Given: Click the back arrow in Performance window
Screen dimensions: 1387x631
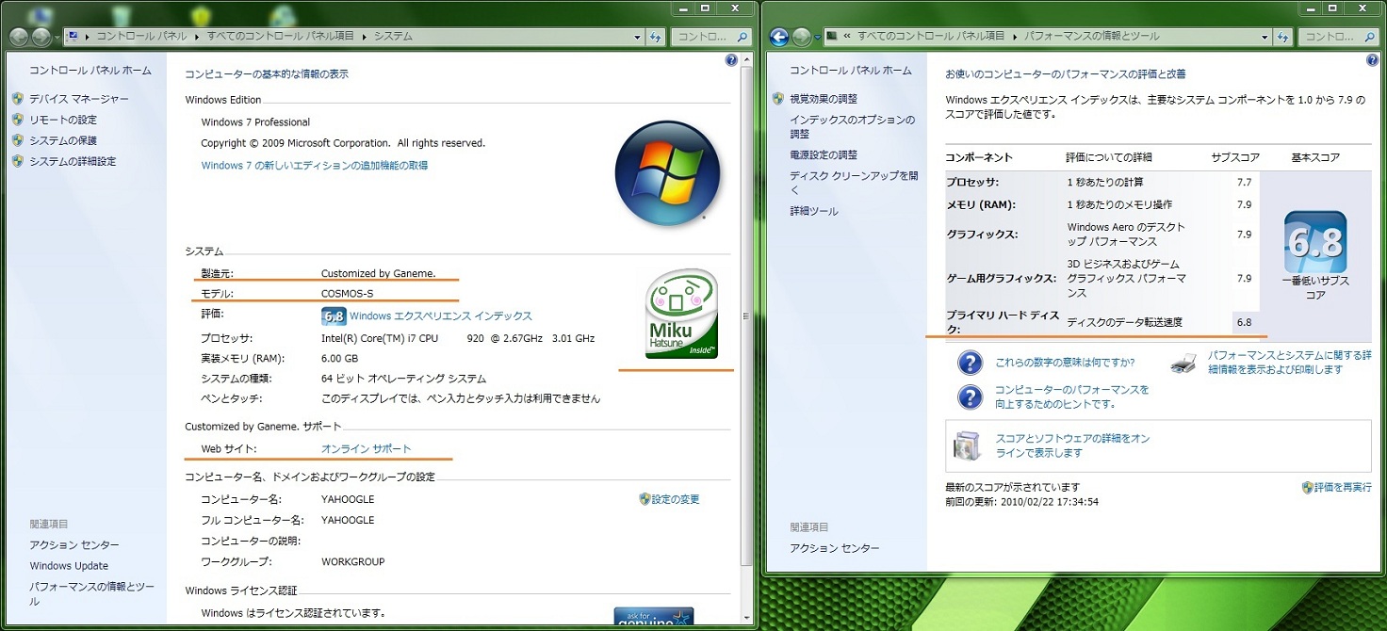Looking at the screenshot, I should coord(778,37).
